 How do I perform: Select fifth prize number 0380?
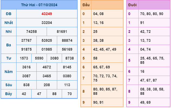click(67, 76)
